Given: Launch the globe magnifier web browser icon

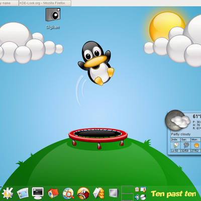Looking at the screenshot, I should tap(68, 193).
